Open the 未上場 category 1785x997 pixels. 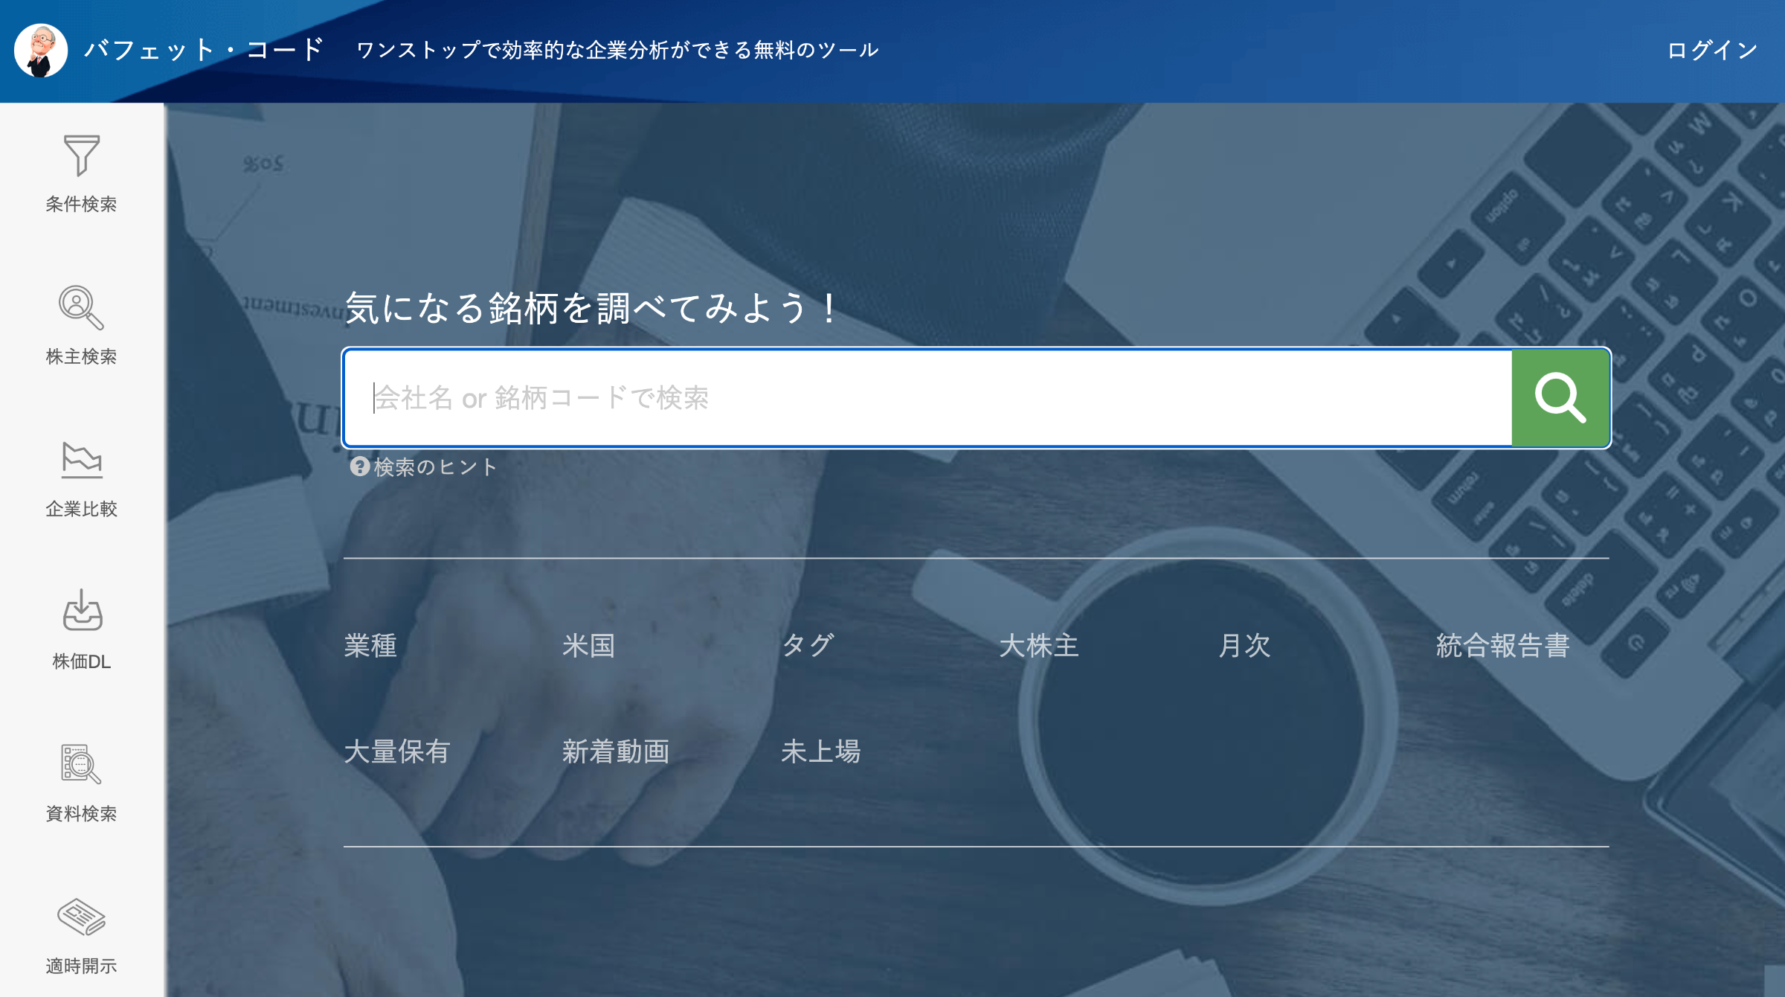point(821,751)
